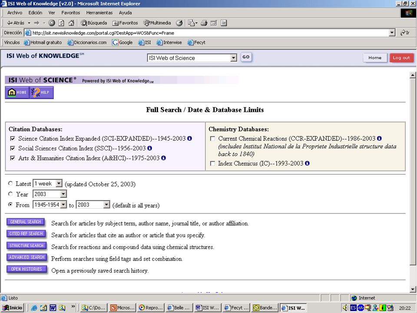Click the forward arrow toolbar button
The image size is (417, 313).
click(36, 23)
